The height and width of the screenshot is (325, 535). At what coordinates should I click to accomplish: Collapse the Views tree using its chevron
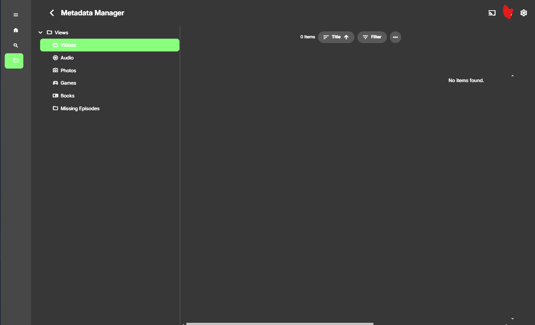pyautogui.click(x=40, y=32)
